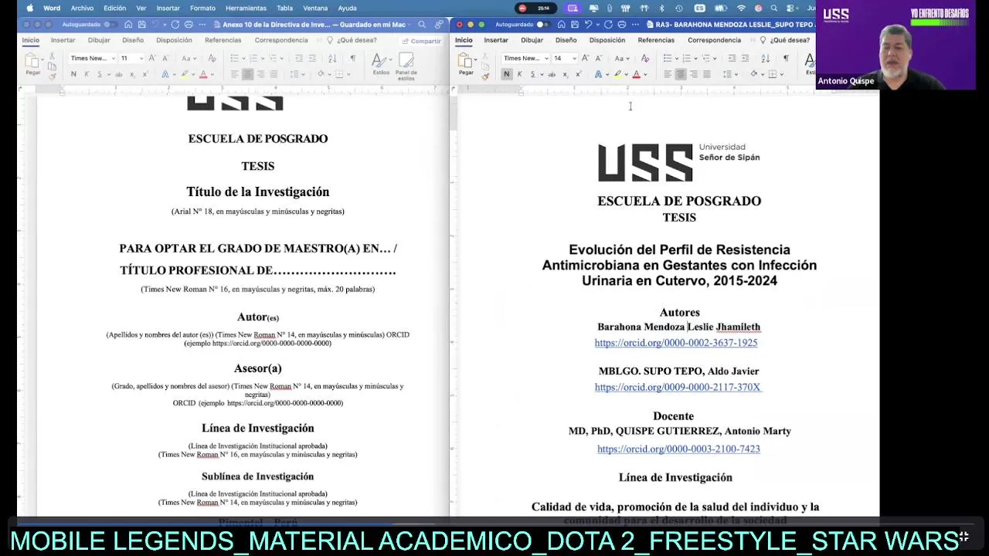Increase font size in right window

tap(585, 58)
